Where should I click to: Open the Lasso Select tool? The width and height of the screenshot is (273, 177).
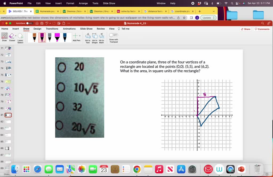tap(20, 37)
